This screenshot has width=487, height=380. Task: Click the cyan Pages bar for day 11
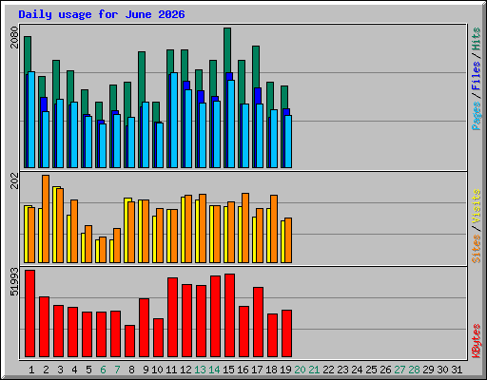click(174, 121)
